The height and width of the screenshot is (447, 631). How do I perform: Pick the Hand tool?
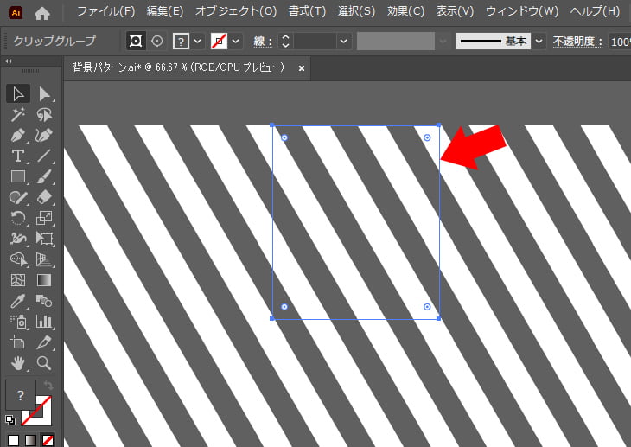(x=18, y=363)
